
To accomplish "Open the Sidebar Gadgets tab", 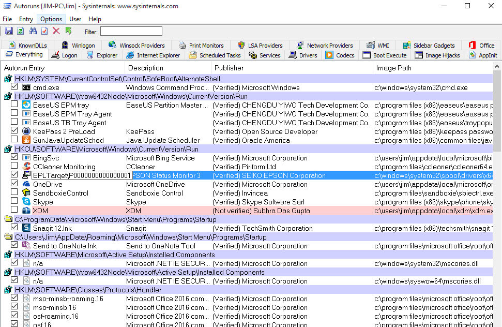I will point(429,46).
